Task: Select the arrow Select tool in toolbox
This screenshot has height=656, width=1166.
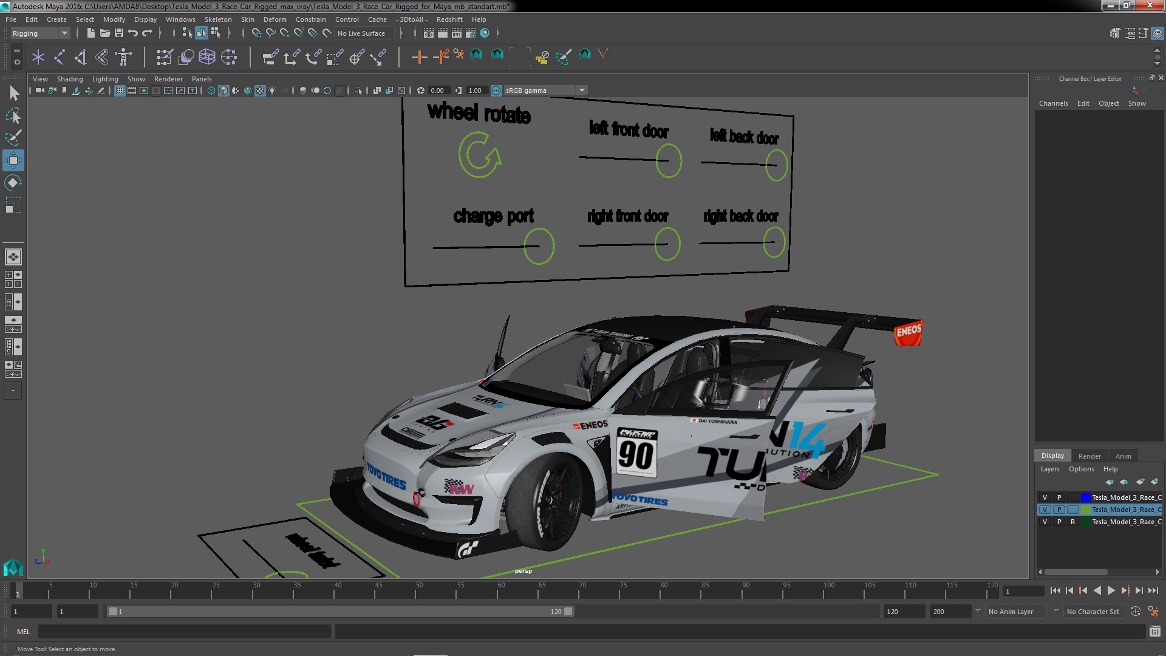Action: coord(13,93)
